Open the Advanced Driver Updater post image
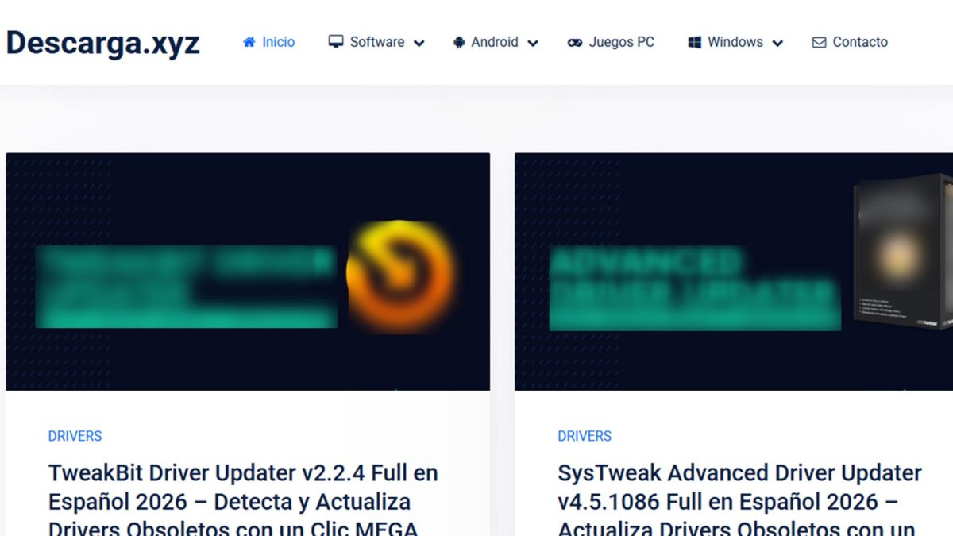This screenshot has height=536, width=953. point(734,272)
